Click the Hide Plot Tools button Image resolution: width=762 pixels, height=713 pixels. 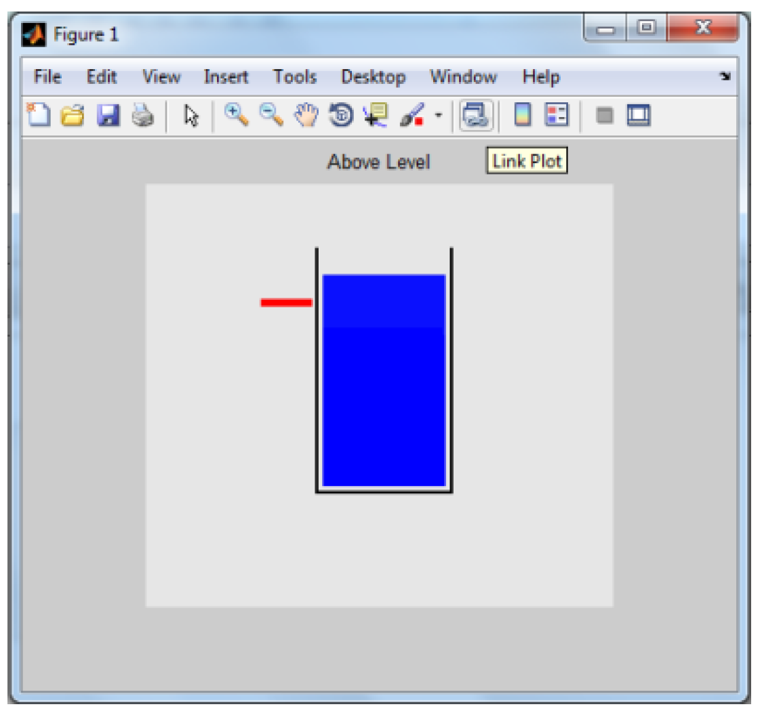(605, 116)
